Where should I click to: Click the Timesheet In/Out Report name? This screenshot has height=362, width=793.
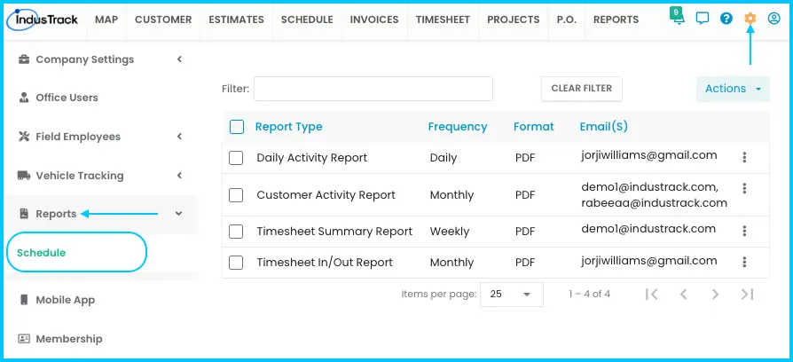pos(325,263)
